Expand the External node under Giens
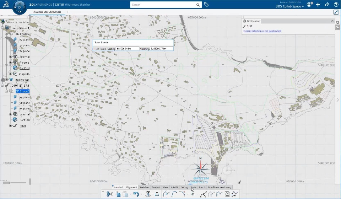Screen dimensions: 341x199 point(10,57)
